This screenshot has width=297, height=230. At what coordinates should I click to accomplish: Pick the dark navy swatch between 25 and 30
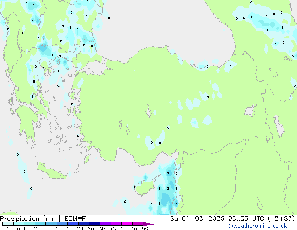[94, 224]
